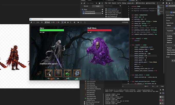Open the File menu in script editor
Screen dimensions: 175x105
point(106,3)
